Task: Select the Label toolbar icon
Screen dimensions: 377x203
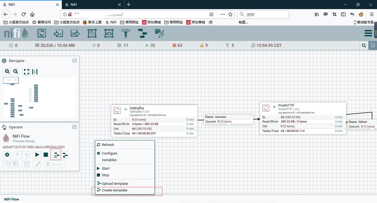Action: coord(159,33)
